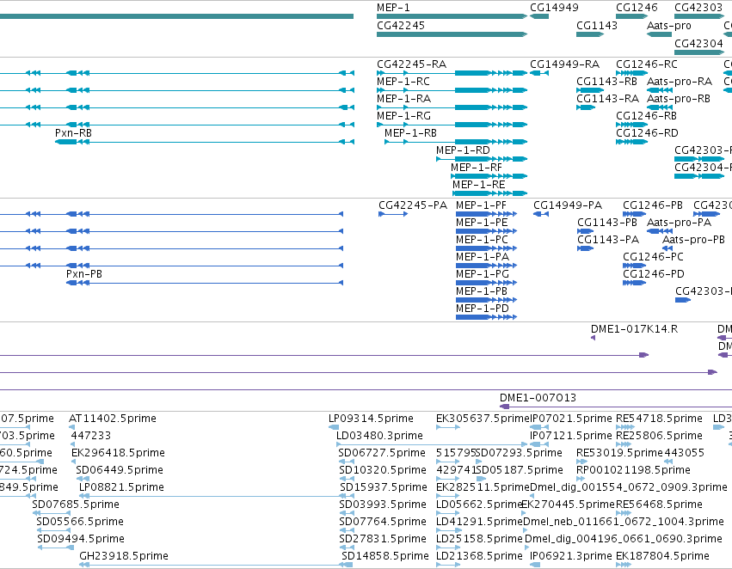Click EST SD09494.5prime
The image size is (732, 569).
coord(81,539)
